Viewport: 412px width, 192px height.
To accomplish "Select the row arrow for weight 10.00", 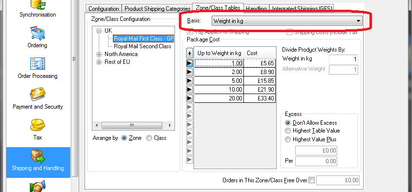I will (x=190, y=90).
